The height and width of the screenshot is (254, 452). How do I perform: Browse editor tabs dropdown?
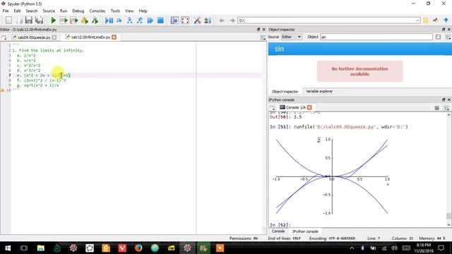click(x=4, y=37)
